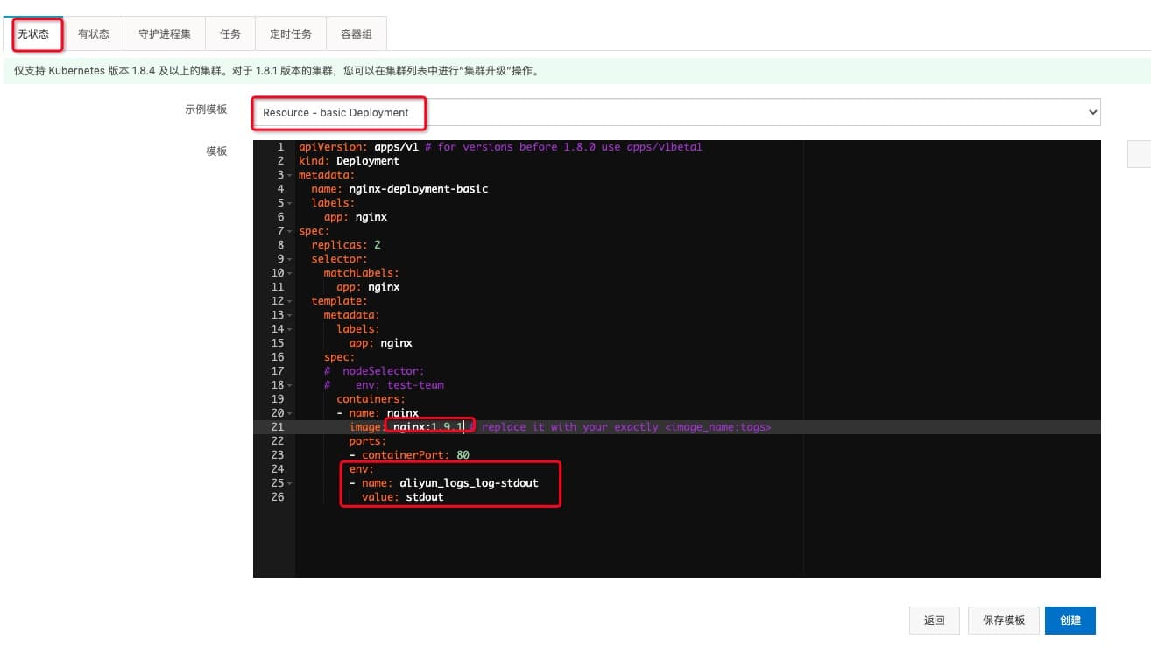
Task: Click the spec: line 16
Action: point(339,357)
